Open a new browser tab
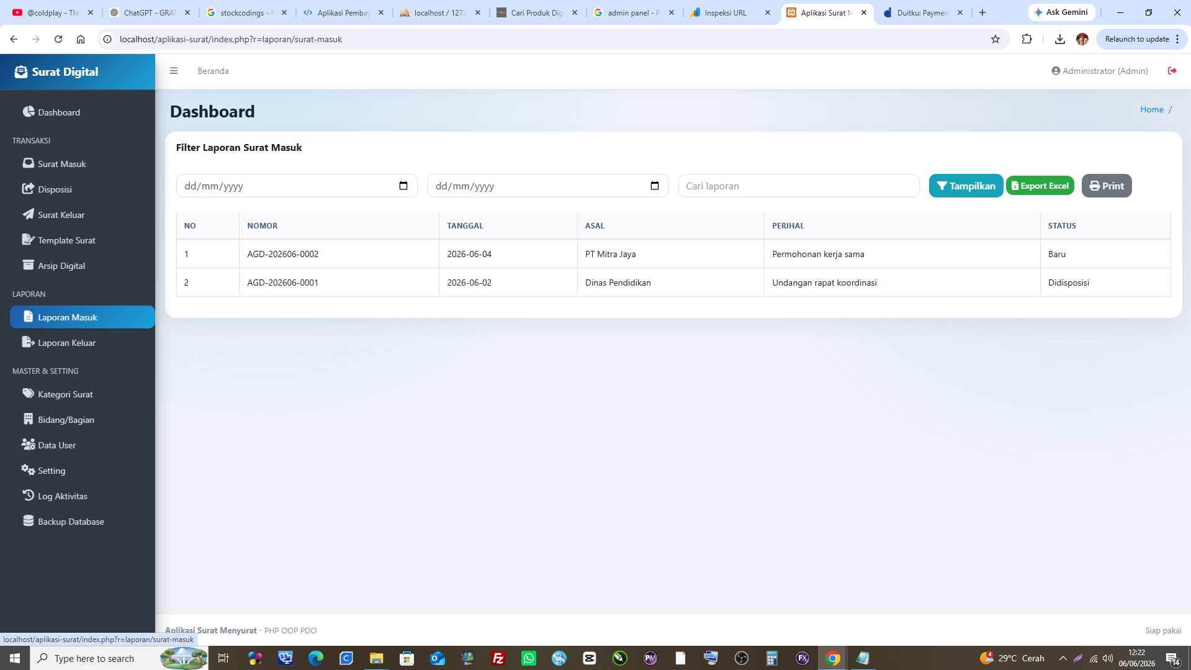 click(x=982, y=12)
